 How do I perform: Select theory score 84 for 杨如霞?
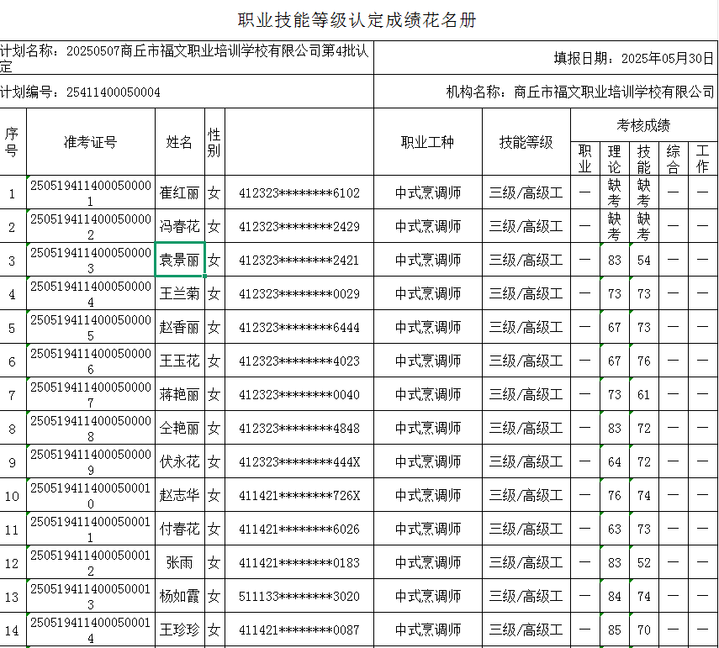coord(615,596)
